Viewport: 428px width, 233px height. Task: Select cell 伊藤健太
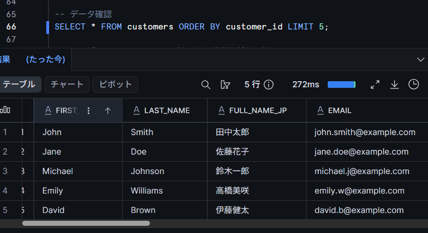[x=257, y=210]
